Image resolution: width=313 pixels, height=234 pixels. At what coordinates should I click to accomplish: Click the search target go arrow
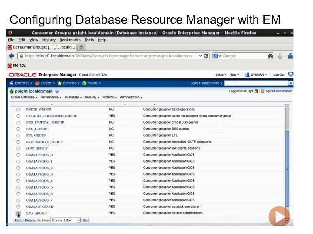[290, 83]
